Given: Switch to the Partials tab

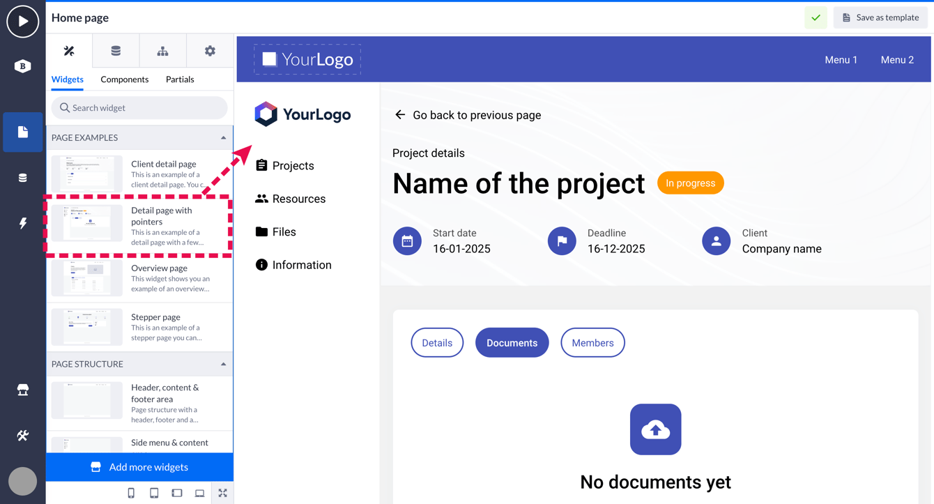Looking at the screenshot, I should coord(179,79).
